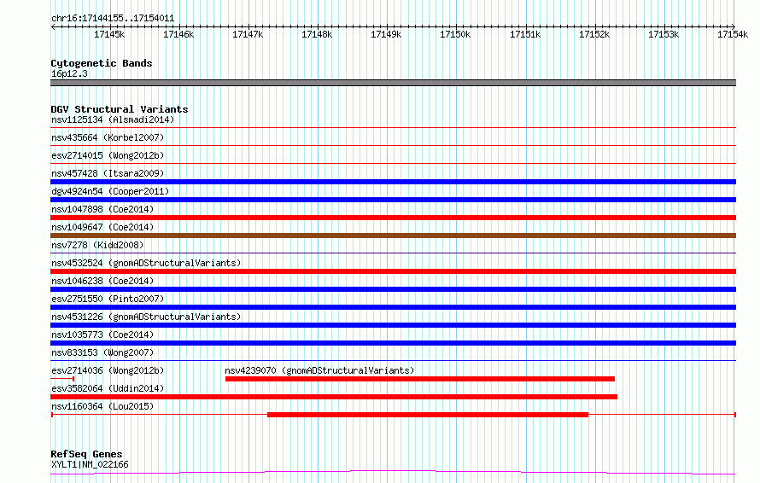Click the RefSeq Genes track title
This screenshot has width=760, height=483.
coord(86,454)
